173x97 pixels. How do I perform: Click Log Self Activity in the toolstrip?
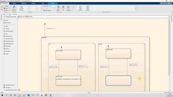click(21, 8)
